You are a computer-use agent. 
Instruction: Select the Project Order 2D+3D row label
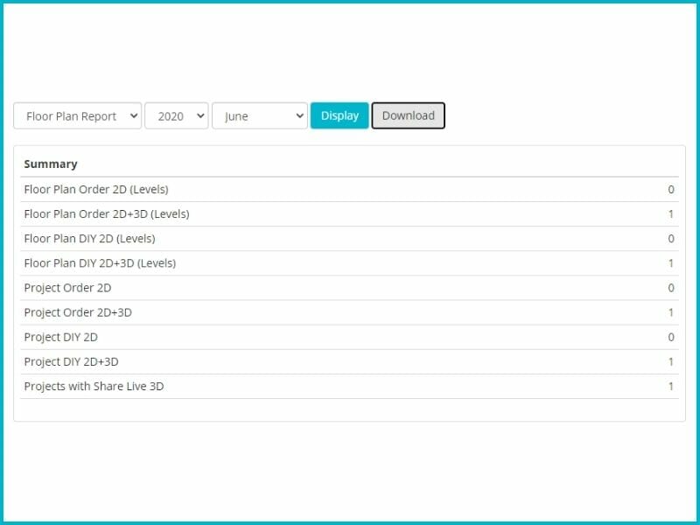click(x=78, y=312)
